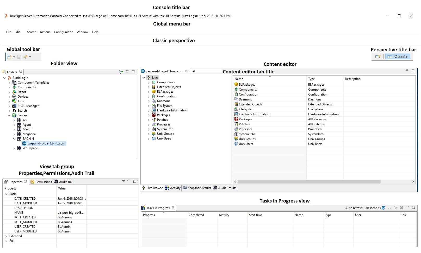Switch to the Permissions tab
This screenshot has width=421, height=253.
pos(41,182)
